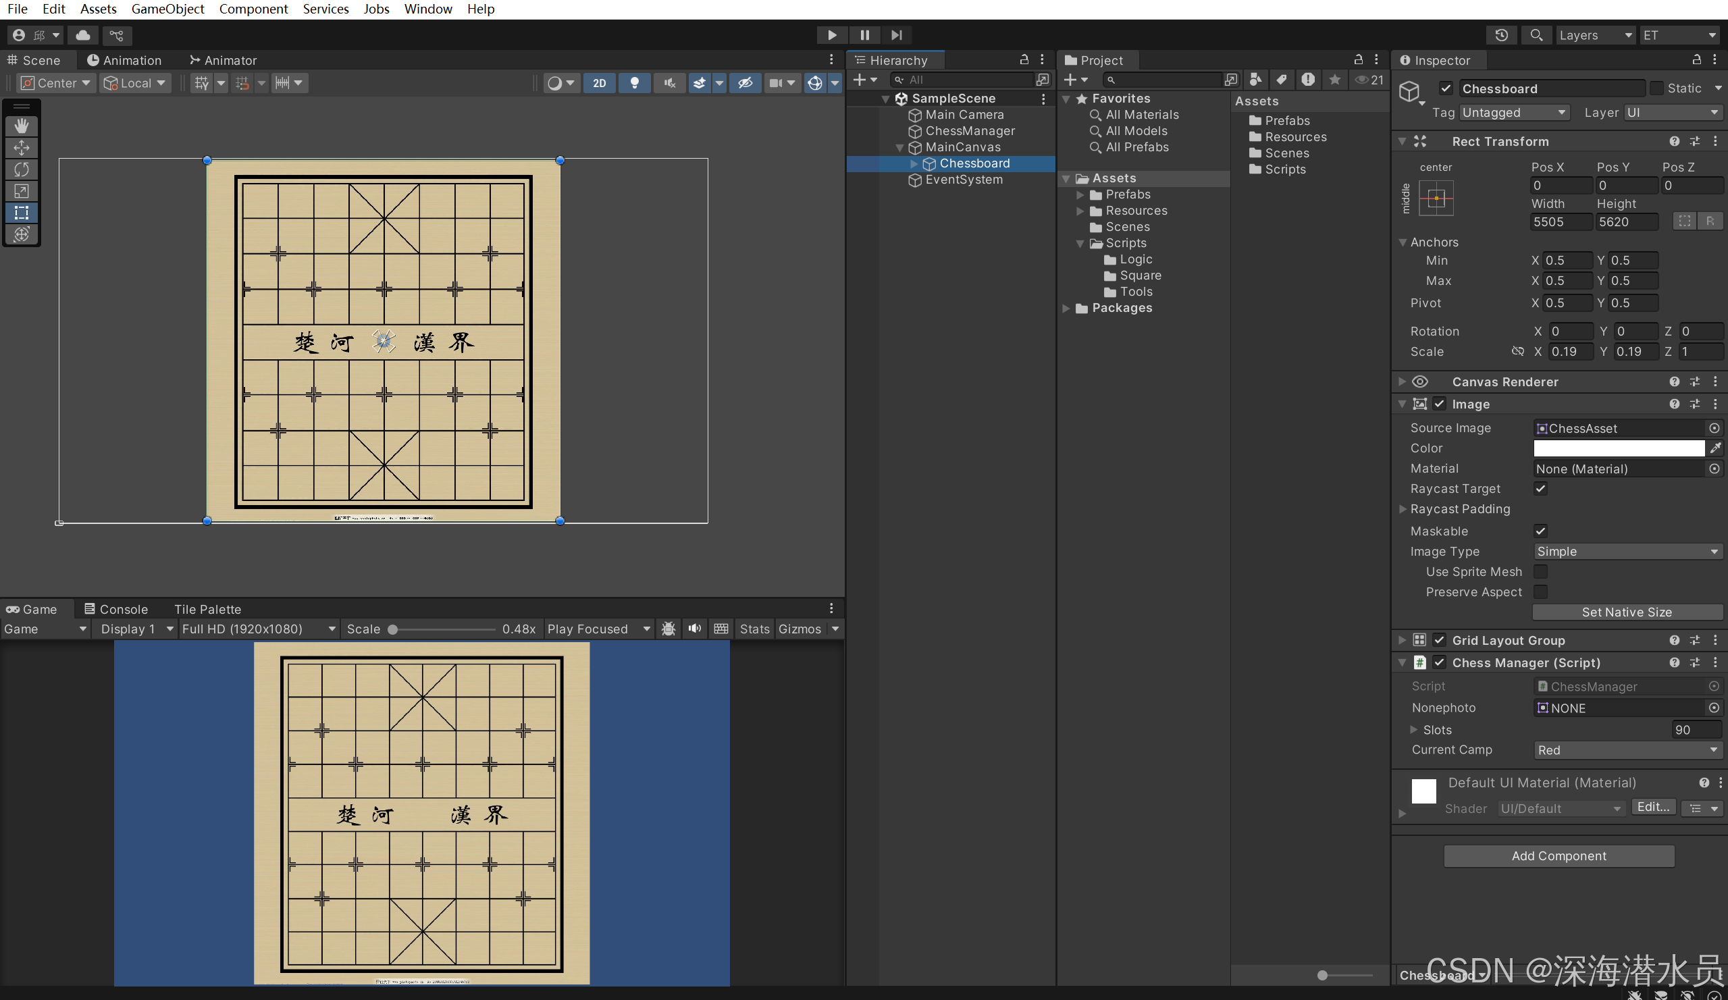The width and height of the screenshot is (1728, 1000).
Task: Click the Step frame button
Action: click(x=896, y=35)
